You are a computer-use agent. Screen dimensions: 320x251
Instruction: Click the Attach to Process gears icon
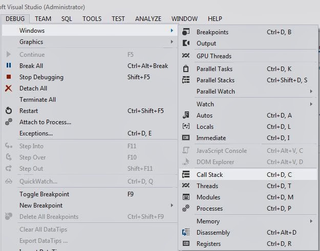click(x=9, y=122)
